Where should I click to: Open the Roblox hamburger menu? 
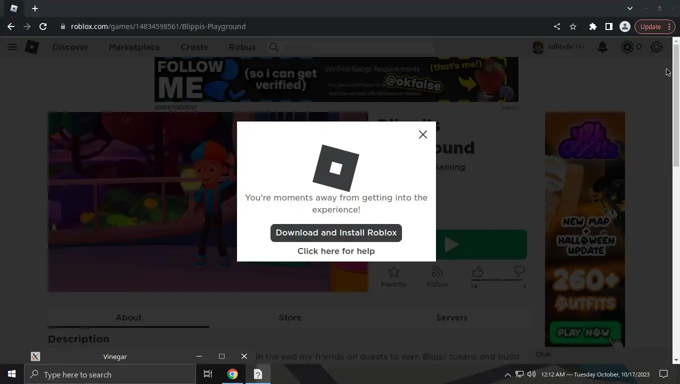[12, 47]
